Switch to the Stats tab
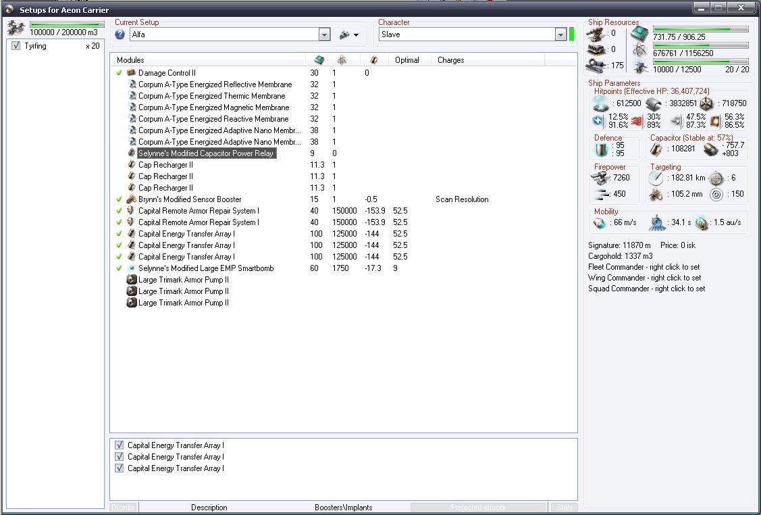This screenshot has width=761, height=515. (565, 507)
